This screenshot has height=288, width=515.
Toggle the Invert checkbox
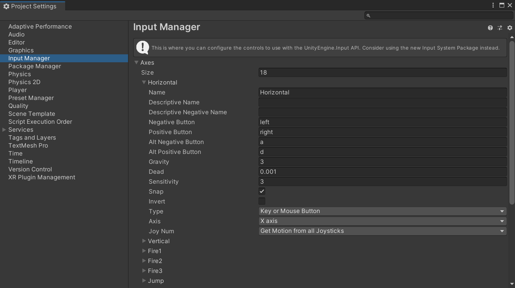[x=262, y=201]
